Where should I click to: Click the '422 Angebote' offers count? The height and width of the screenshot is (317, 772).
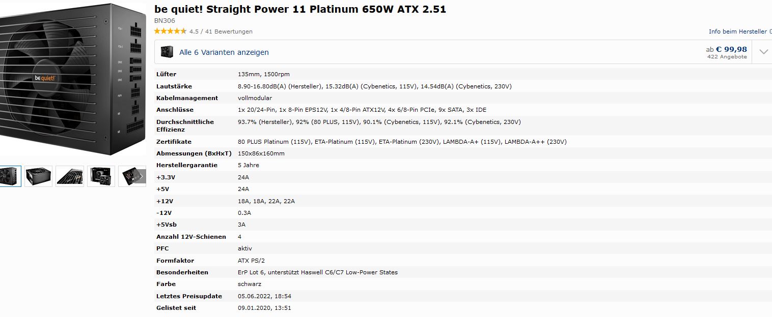727,57
